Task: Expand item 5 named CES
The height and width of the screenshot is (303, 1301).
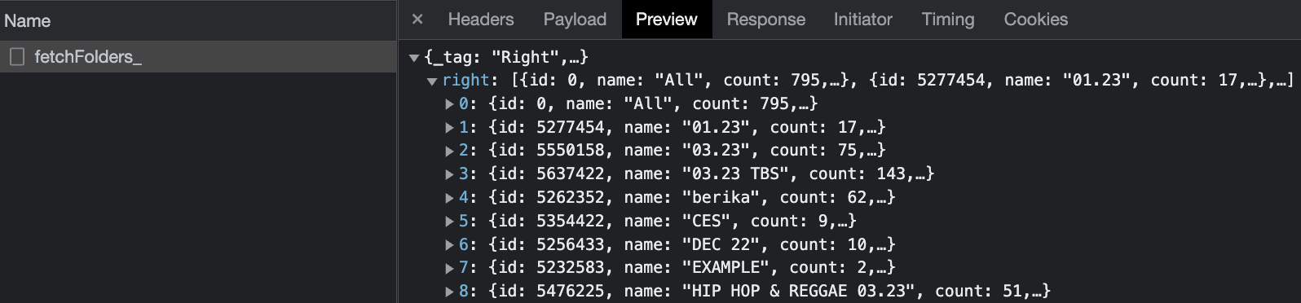Action: [x=449, y=222]
